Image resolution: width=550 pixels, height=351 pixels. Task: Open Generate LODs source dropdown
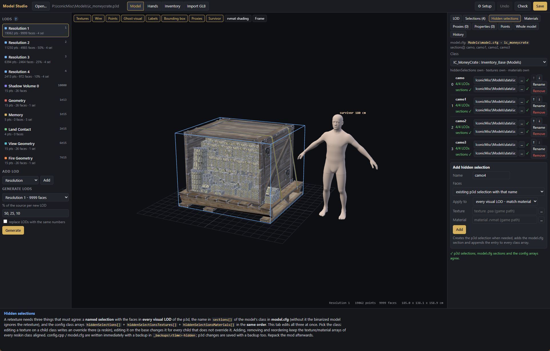click(35, 197)
